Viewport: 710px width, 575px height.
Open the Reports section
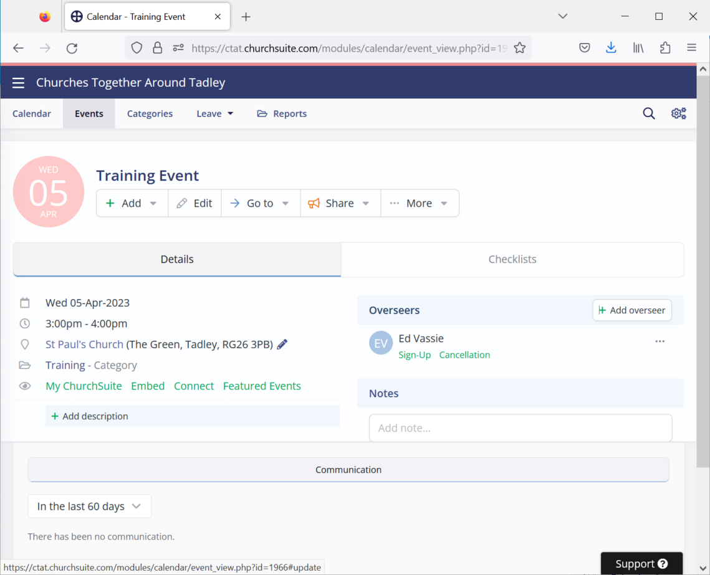tap(282, 113)
